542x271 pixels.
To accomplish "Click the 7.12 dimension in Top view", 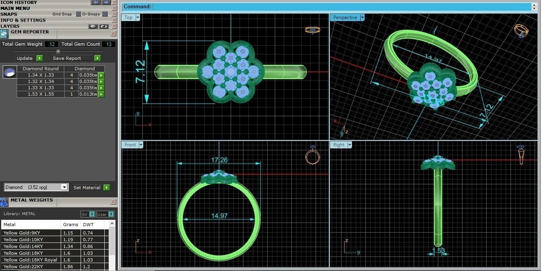I will pos(140,71).
